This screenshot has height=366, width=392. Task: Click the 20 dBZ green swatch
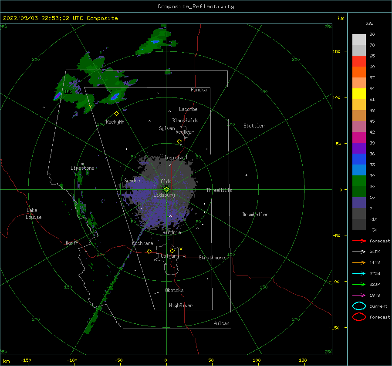coord(359,191)
